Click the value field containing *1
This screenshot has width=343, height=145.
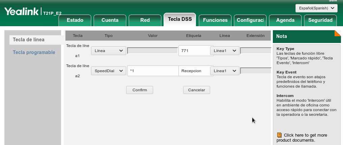click(x=152, y=71)
